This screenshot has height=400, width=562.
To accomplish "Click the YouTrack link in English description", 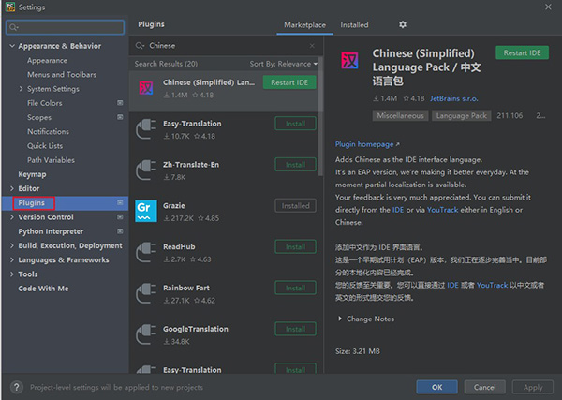I will tap(442, 210).
